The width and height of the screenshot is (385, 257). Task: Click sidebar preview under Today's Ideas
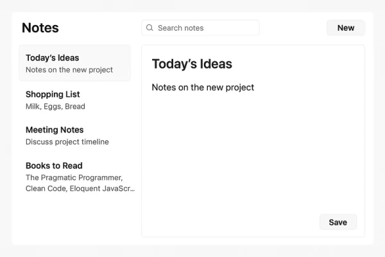click(69, 70)
